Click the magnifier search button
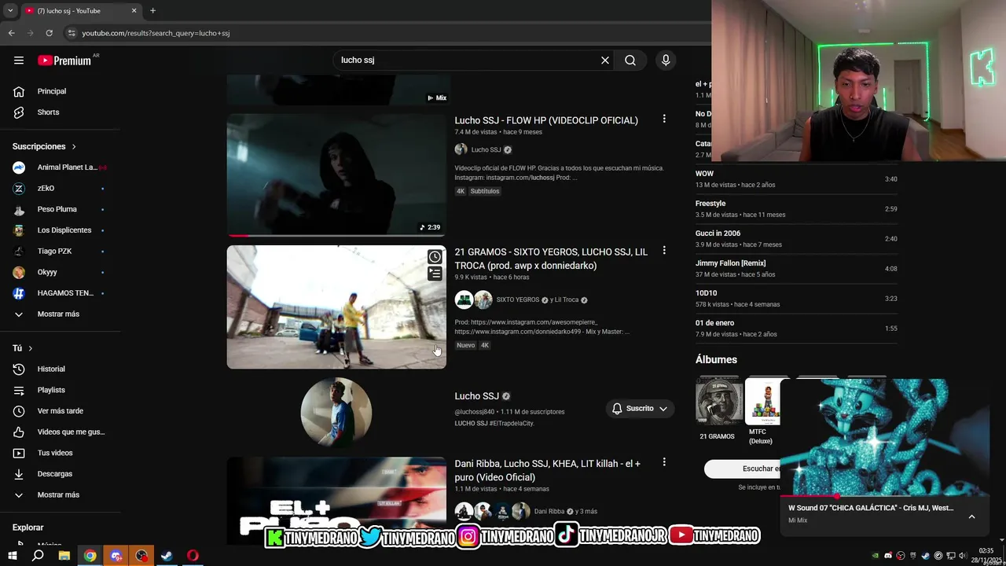 [630, 60]
